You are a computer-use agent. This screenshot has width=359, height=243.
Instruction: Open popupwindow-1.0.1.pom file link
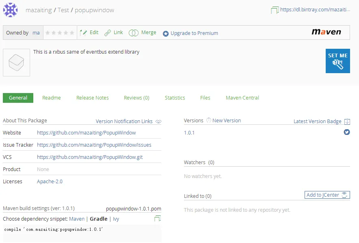[134, 209]
